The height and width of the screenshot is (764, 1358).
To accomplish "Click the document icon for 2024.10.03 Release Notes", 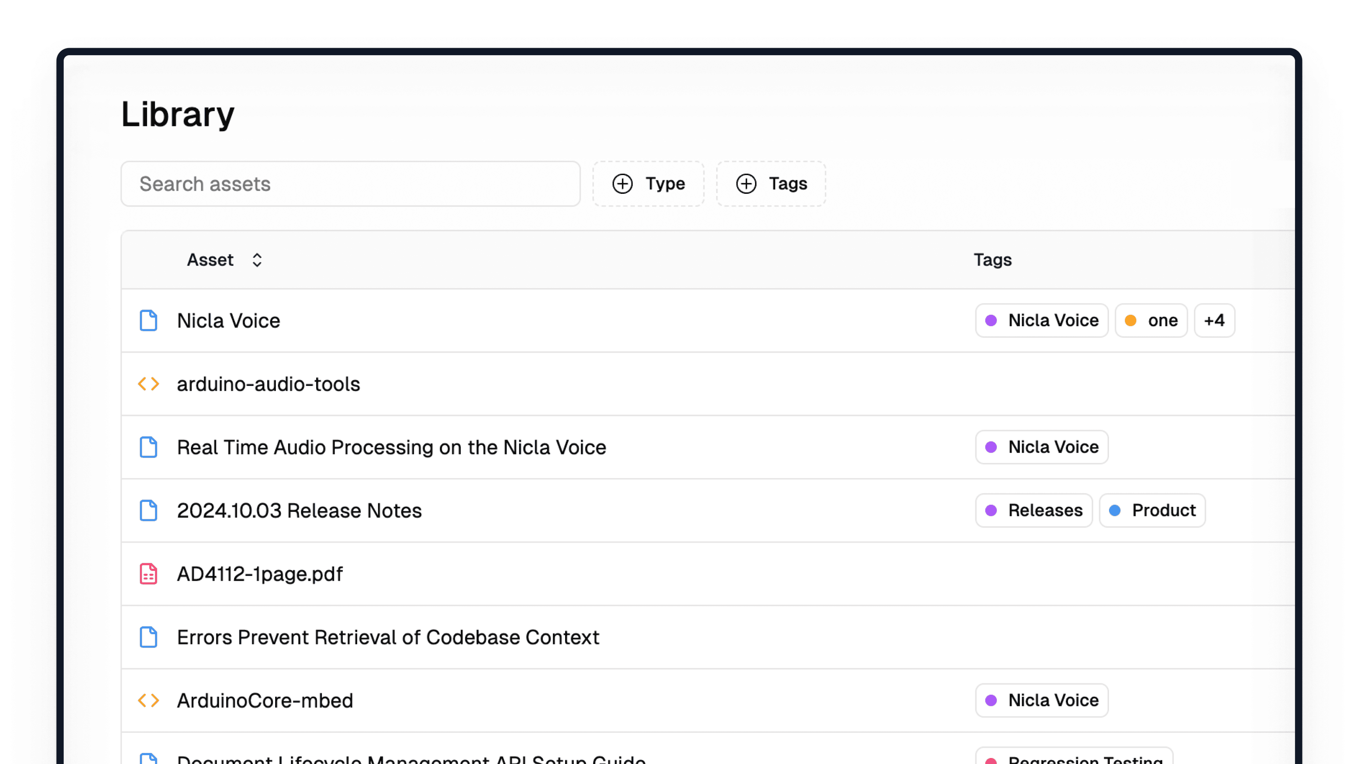I will click(148, 510).
